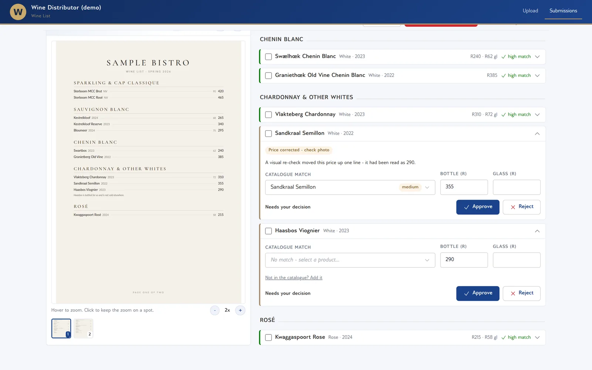Reject the Sandkraal Semillon match
The height and width of the screenshot is (370, 592).
click(521, 207)
